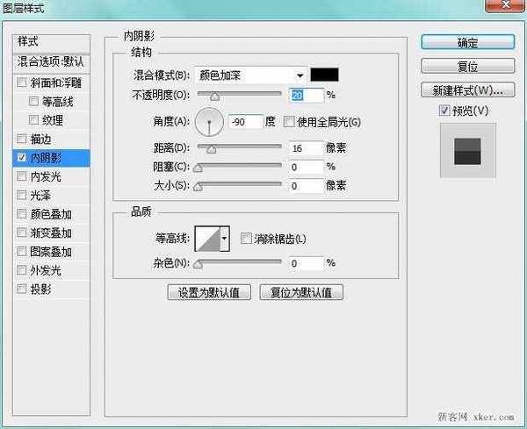
Task: Toggle the 预览 checkbox
Action: (x=444, y=111)
